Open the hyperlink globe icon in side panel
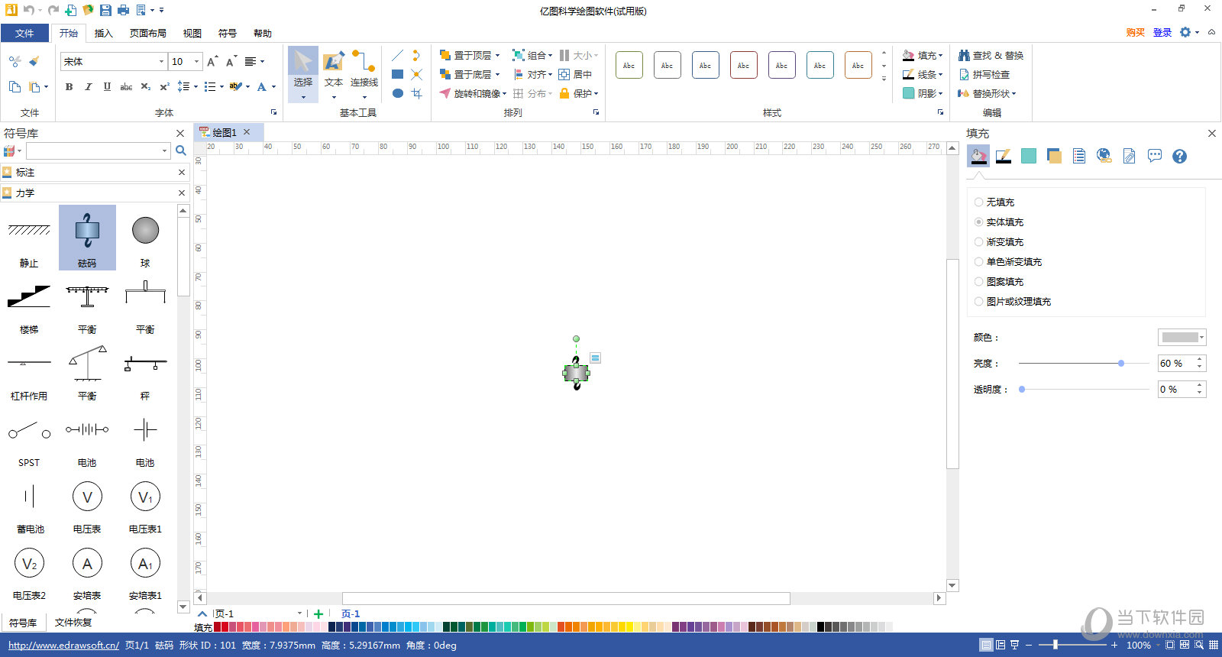1222x657 pixels. click(1104, 156)
